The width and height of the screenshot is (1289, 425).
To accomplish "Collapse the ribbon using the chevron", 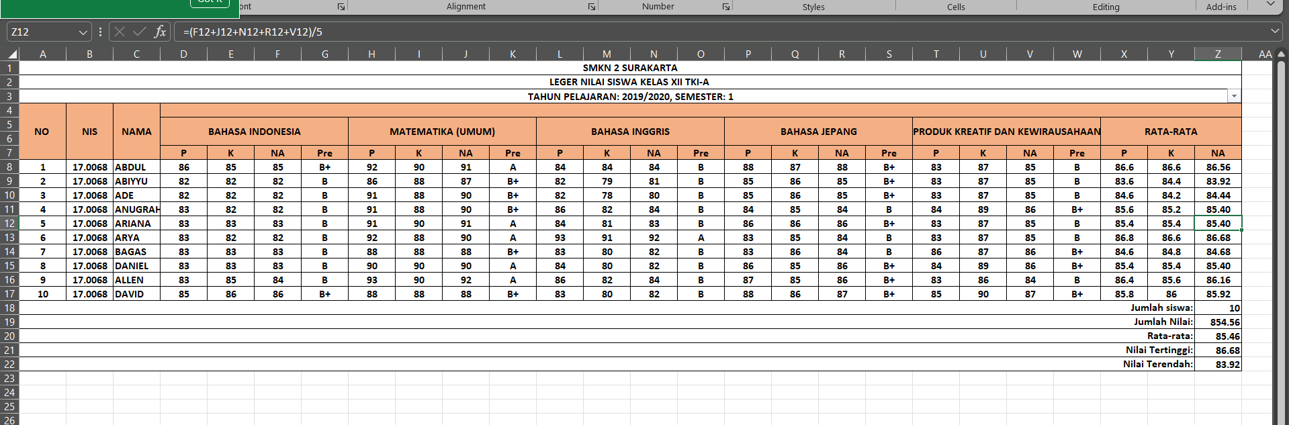I will 1270,5.
